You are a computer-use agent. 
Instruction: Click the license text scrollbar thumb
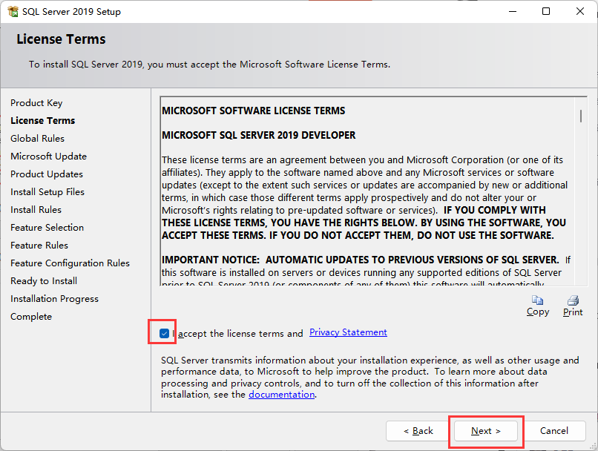point(580,116)
